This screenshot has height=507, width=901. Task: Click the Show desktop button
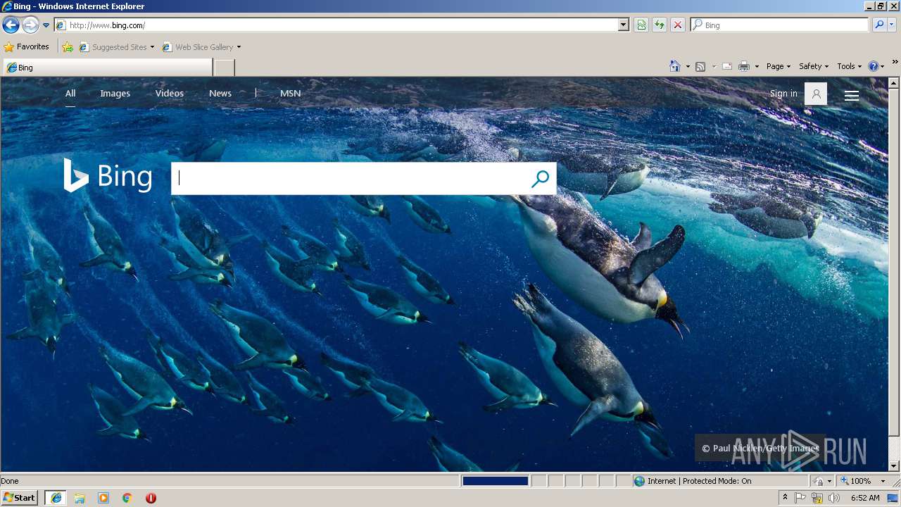(893, 498)
